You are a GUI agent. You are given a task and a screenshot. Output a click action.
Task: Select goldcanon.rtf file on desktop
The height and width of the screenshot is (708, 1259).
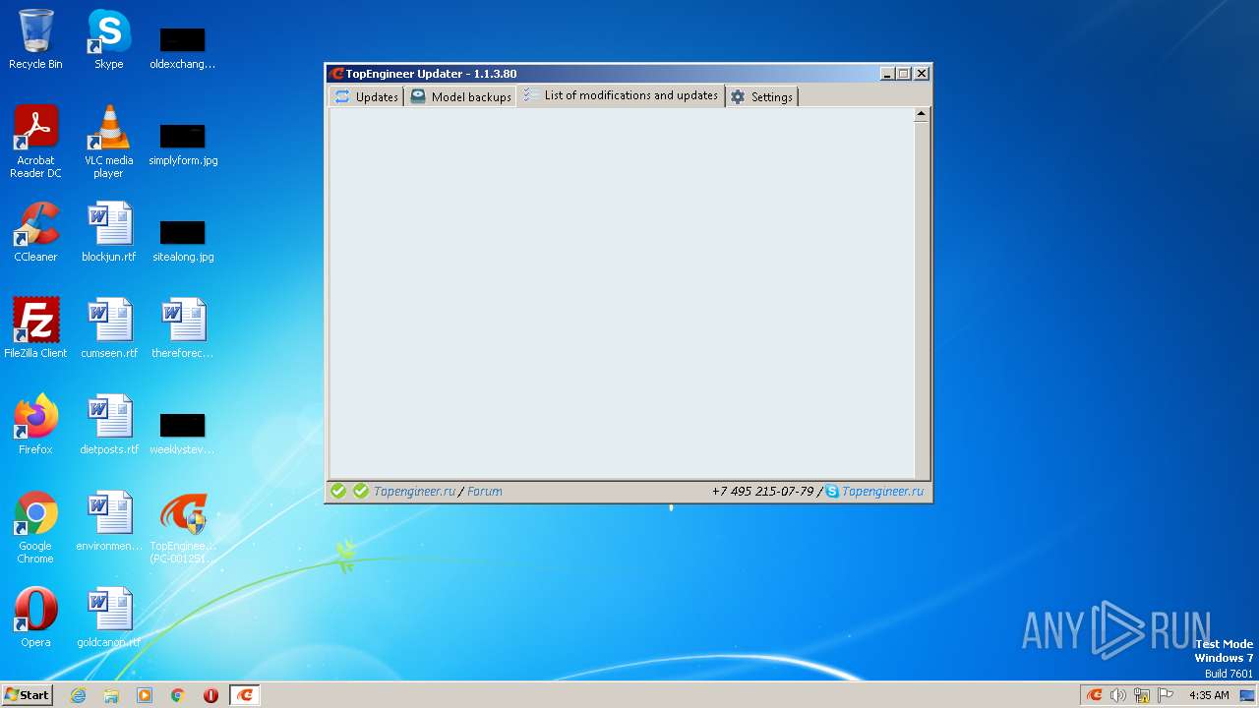(108, 618)
